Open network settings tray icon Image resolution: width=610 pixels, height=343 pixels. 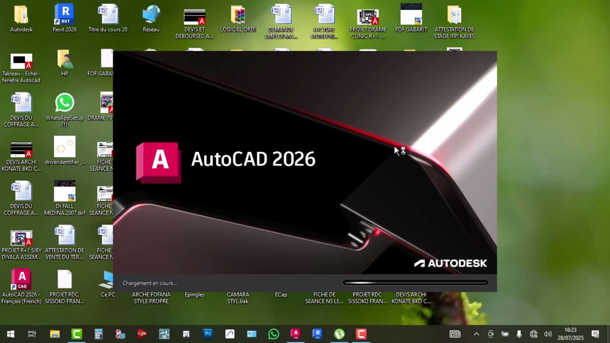pos(534,334)
